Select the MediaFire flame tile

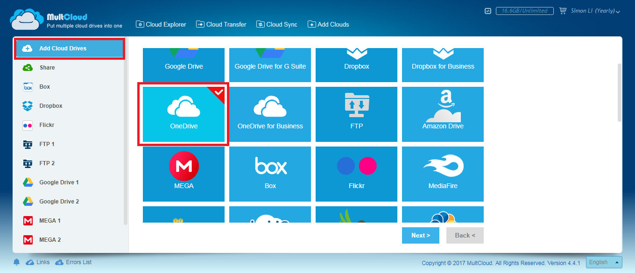click(x=443, y=174)
